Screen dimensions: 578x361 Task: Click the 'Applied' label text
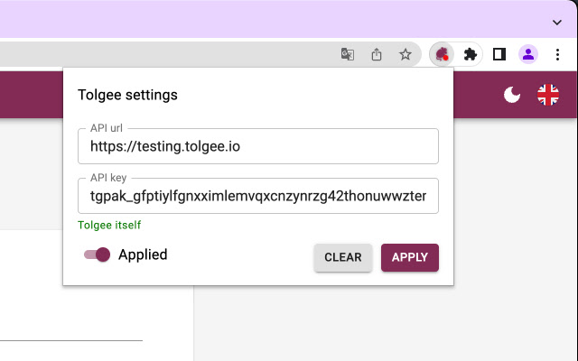pos(143,255)
